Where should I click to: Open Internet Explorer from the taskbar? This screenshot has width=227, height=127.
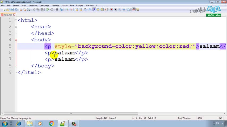(19, 124)
